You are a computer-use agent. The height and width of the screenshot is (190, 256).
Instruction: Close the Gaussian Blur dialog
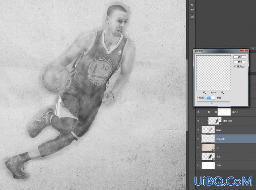[244, 50]
